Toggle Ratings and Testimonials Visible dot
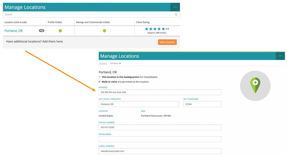Image resolution: width=287 pixels, height=158 pixels. pyautogui.click(x=104, y=31)
